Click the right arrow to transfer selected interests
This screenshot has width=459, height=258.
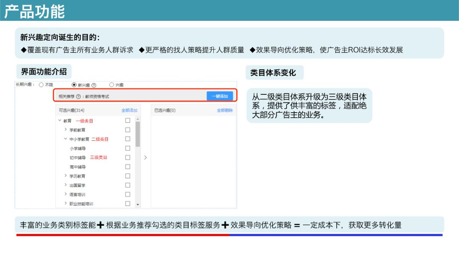145,157
